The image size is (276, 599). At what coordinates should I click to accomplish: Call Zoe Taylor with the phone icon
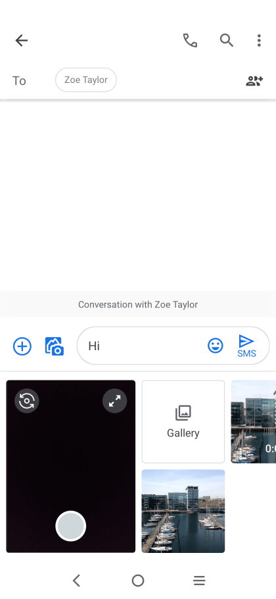190,40
